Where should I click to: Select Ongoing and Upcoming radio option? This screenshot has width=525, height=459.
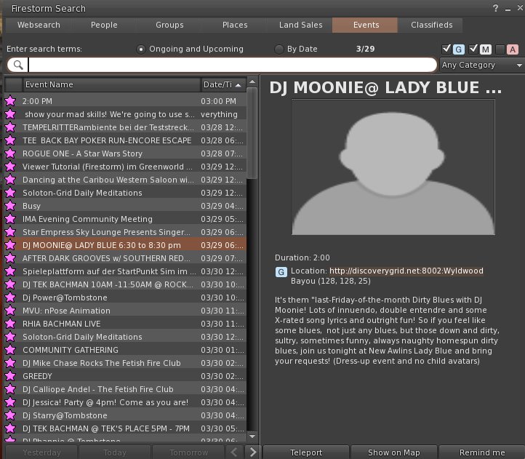[141, 49]
